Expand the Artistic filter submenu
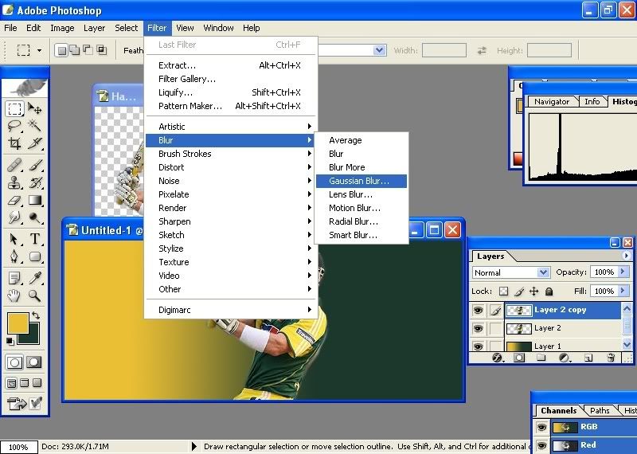637x454 pixels. (x=232, y=127)
